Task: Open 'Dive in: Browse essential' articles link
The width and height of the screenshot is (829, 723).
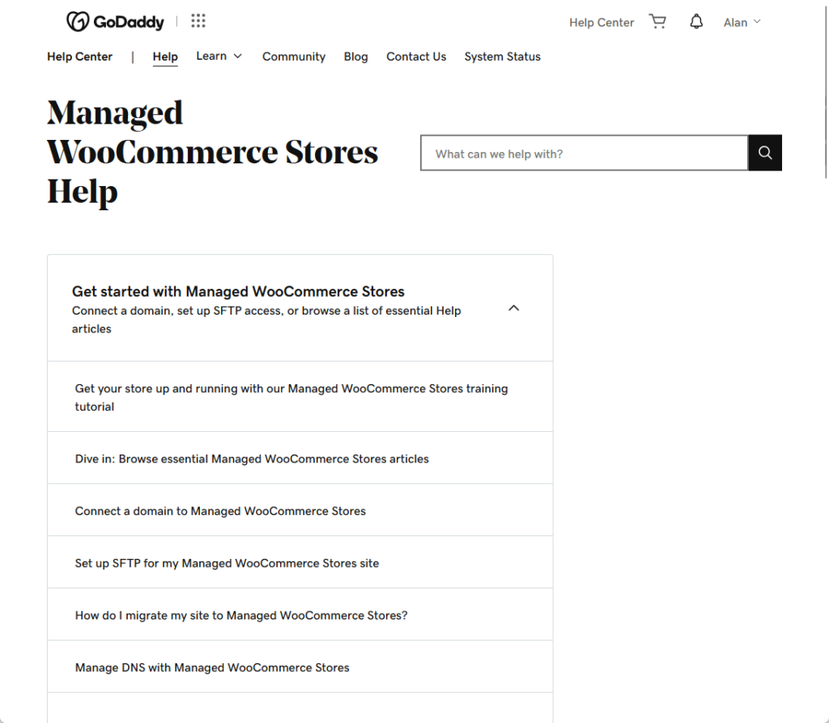Action: [x=300, y=459]
